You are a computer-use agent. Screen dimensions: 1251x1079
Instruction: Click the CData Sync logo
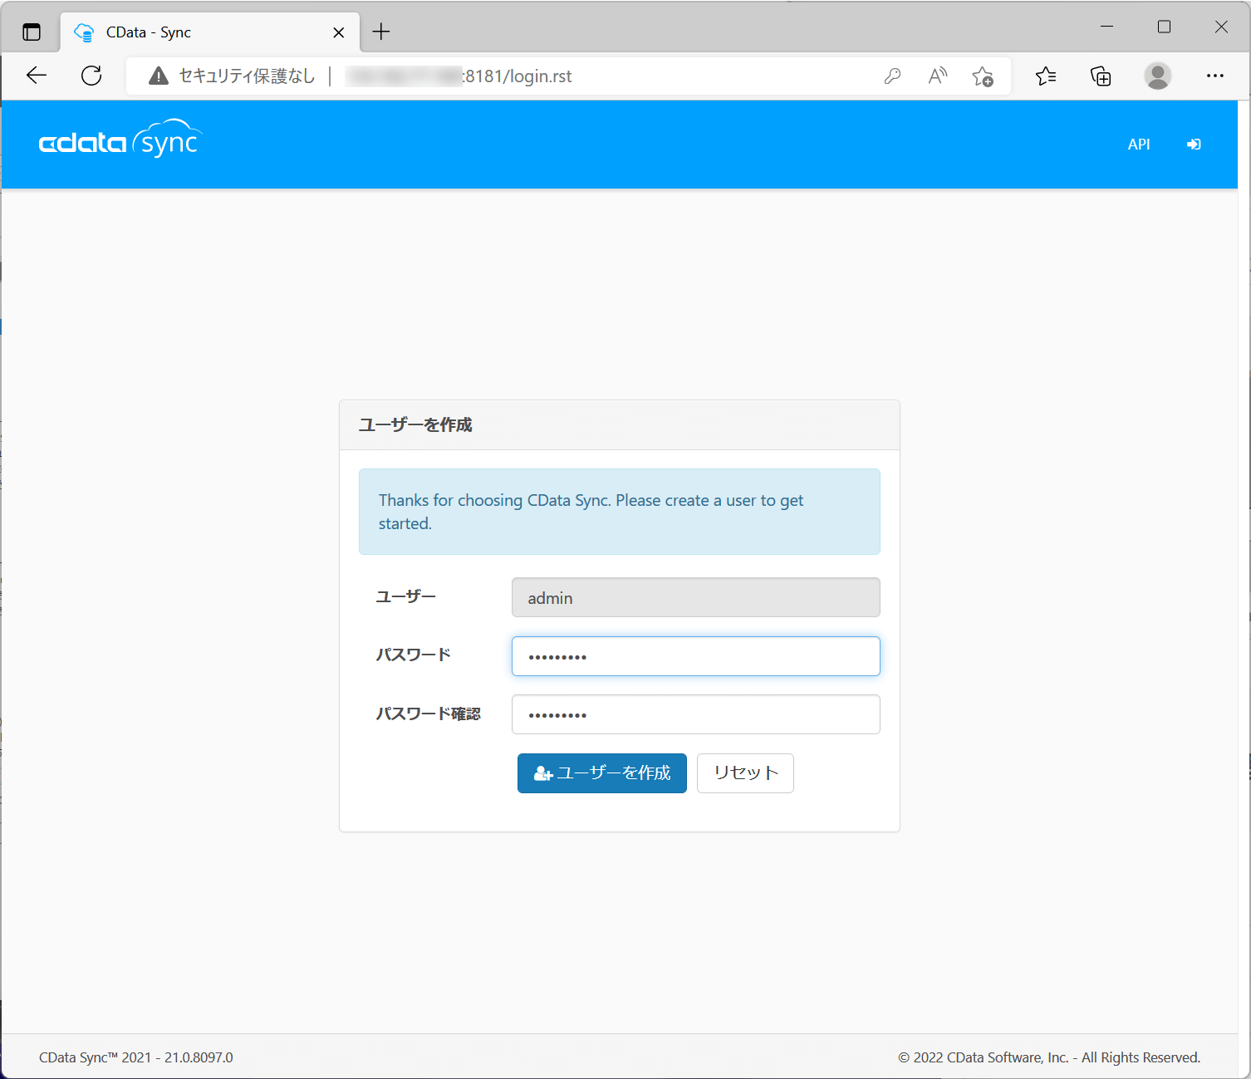[120, 139]
